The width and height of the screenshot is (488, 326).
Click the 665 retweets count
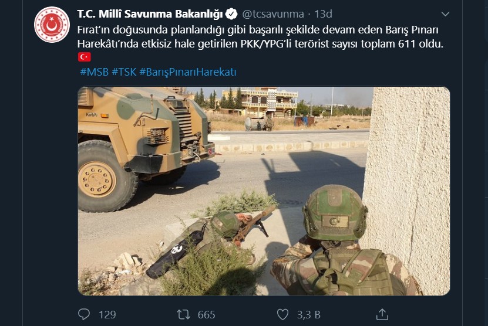(x=206, y=315)
